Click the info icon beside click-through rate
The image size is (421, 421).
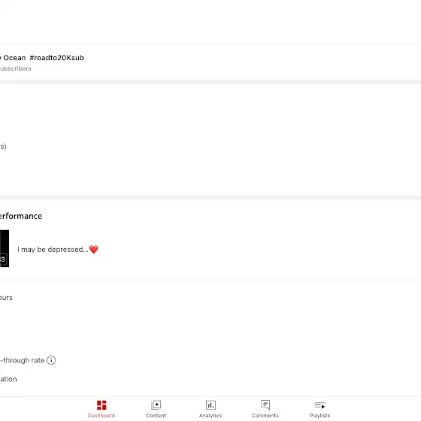[51, 360]
